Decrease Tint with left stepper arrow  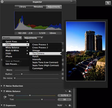pos(59,99)
